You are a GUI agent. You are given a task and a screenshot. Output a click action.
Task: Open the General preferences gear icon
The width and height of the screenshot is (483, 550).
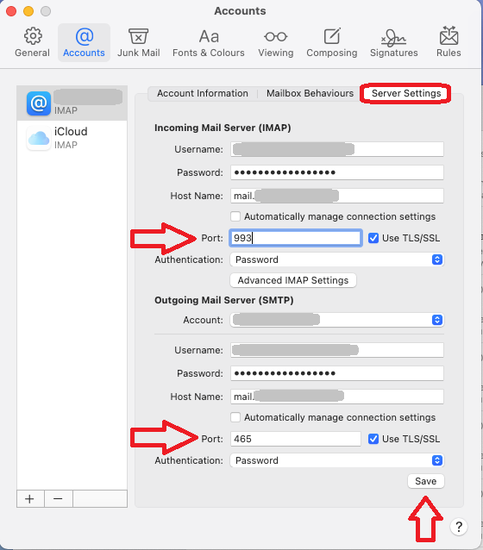click(32, 36)
